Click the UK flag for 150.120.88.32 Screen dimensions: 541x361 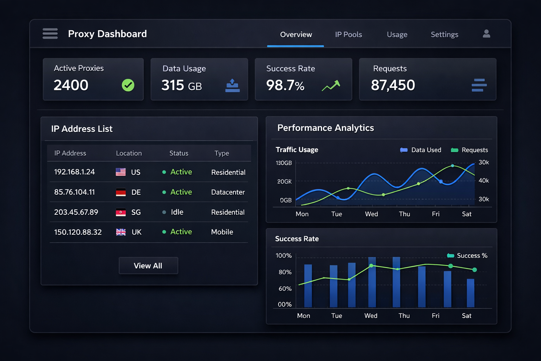point(120,232)
